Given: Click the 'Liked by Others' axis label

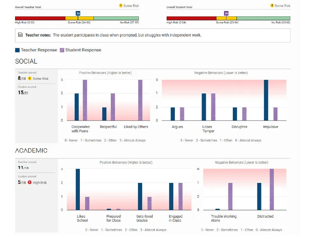Looking at the screenshot, I should (x=136, y=127).
